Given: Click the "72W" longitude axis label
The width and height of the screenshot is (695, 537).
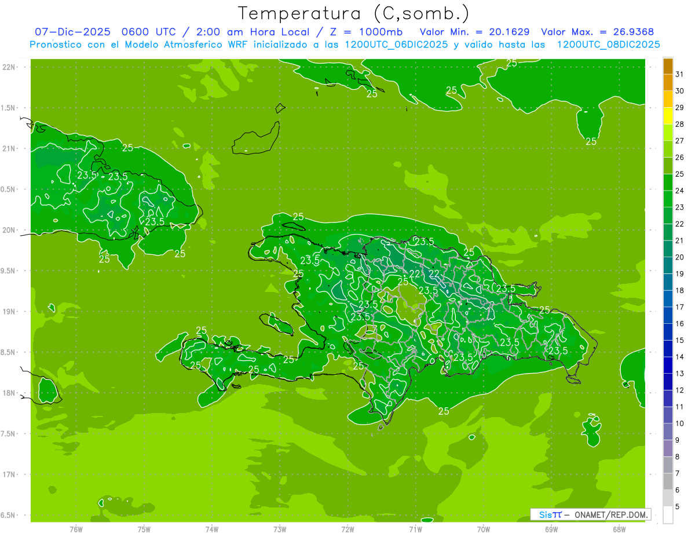Looking at the screenshot, I should click(348, 529).
